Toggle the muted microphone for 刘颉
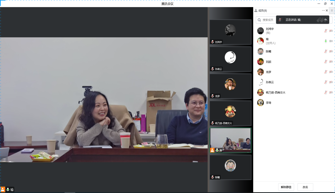The height and width of the screenshot is (193, 335). tap(326, 62)
